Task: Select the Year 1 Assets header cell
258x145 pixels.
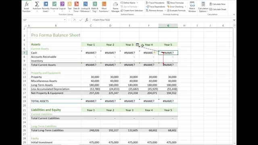Action: click(91, 45)
